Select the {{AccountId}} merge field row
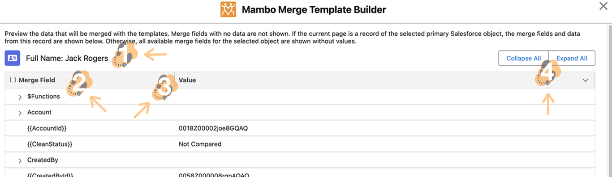 coord(300,128)
